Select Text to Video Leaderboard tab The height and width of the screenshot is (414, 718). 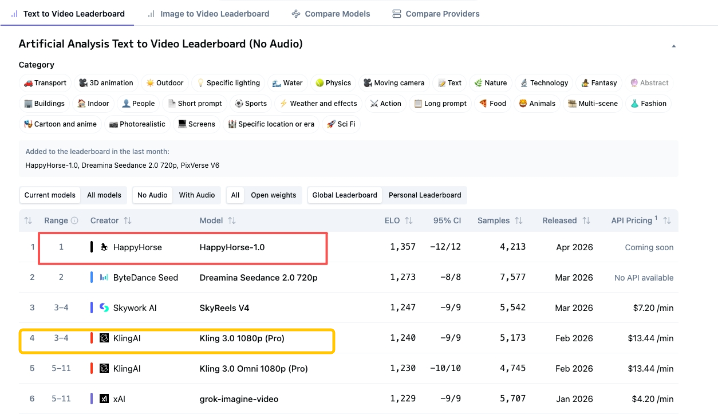68,14
